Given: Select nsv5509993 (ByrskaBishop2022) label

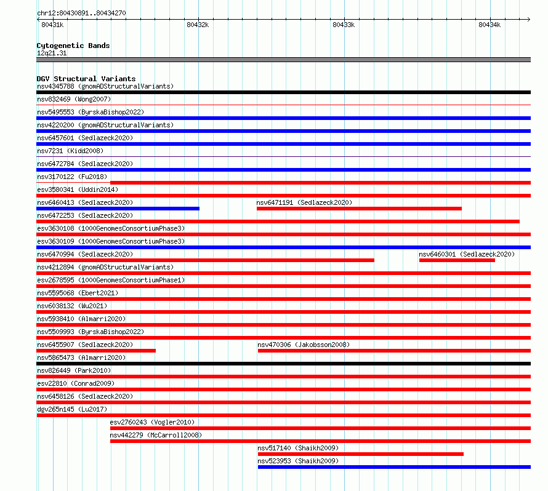Looking at the screenshot, I should (x=91, y=332).
